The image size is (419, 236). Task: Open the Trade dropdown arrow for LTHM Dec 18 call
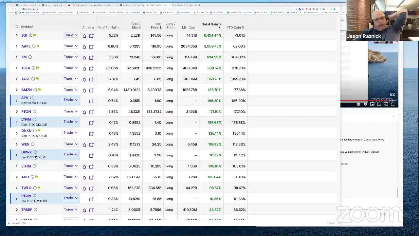tap(76, 122)
